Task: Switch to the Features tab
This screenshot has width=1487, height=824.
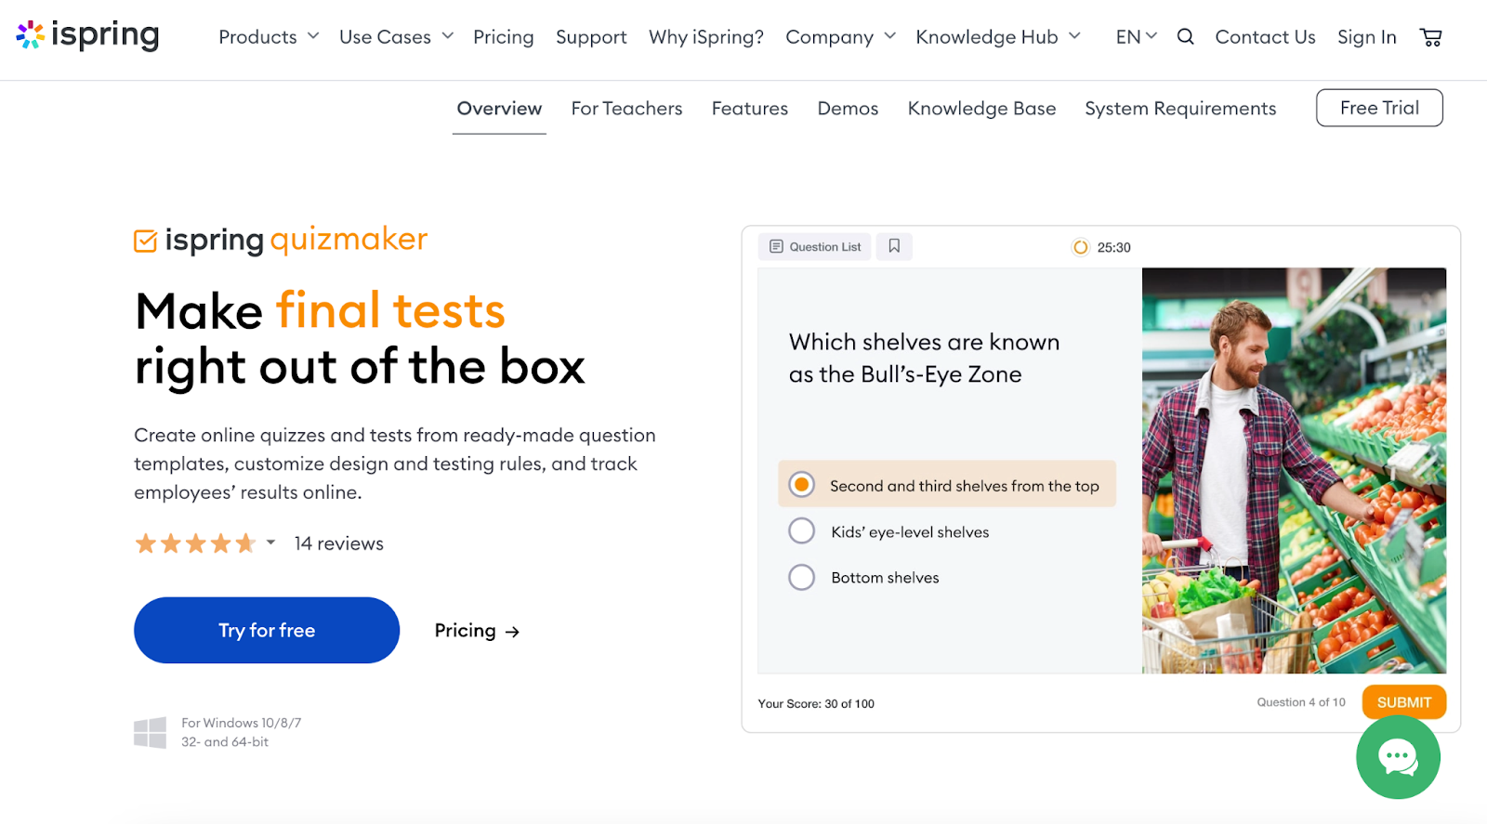Action: coord(750,109)
